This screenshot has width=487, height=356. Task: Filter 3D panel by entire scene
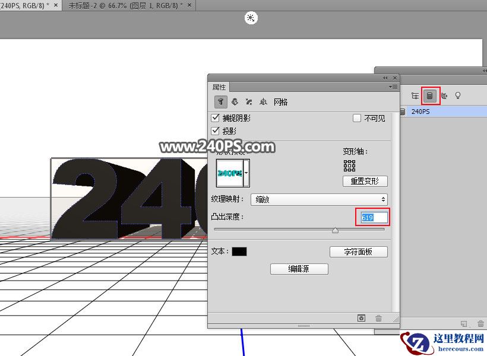click(415, 95)
